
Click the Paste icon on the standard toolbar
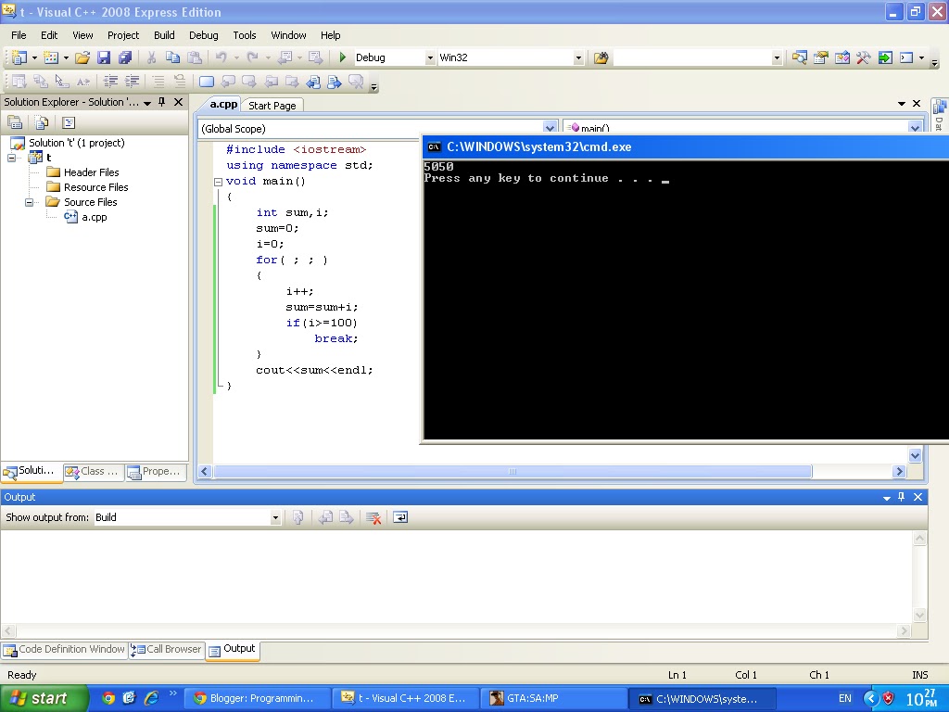[195, 57]
